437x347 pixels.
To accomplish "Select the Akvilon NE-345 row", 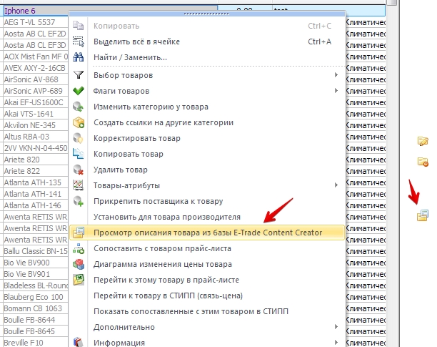I will pyautogui.click(x=36, y=125).
